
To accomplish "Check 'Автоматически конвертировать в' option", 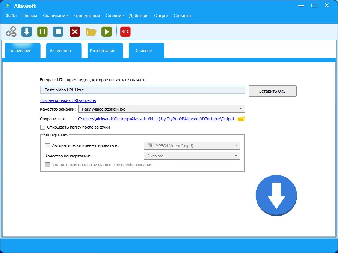I will tap(48, 145).
